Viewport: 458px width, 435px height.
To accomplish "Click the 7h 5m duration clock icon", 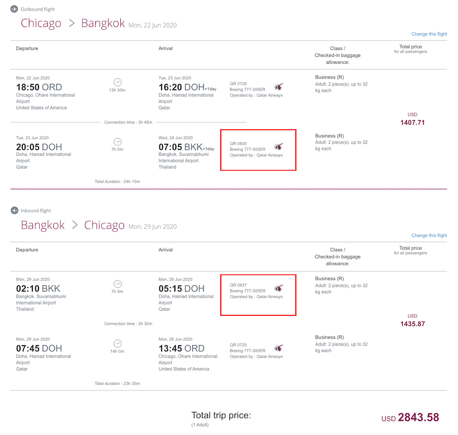I will pos(117,284).
